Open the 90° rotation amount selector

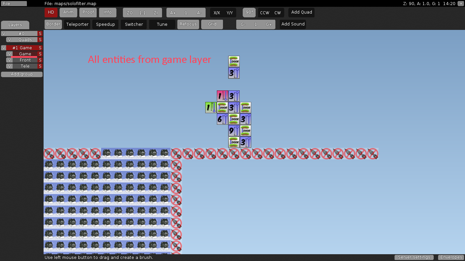[x=249, y=13]
